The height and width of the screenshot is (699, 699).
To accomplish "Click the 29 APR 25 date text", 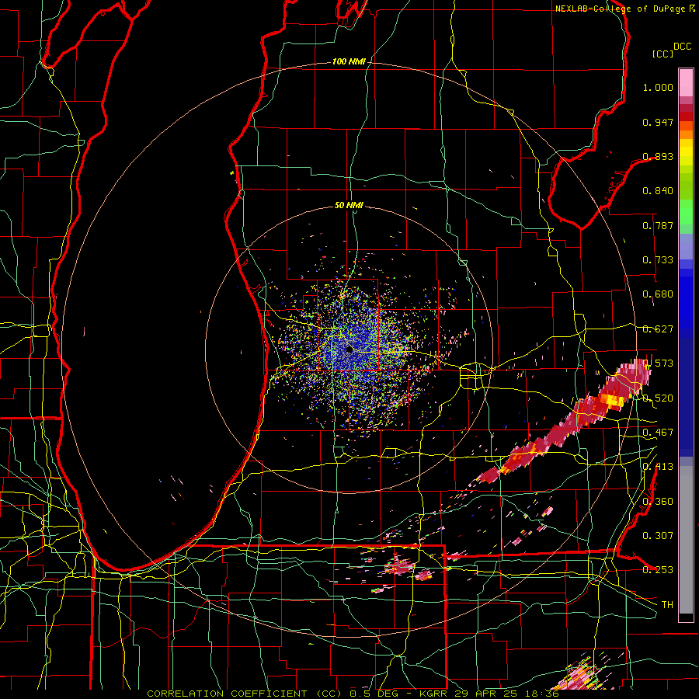I will [x=488, y=694].
